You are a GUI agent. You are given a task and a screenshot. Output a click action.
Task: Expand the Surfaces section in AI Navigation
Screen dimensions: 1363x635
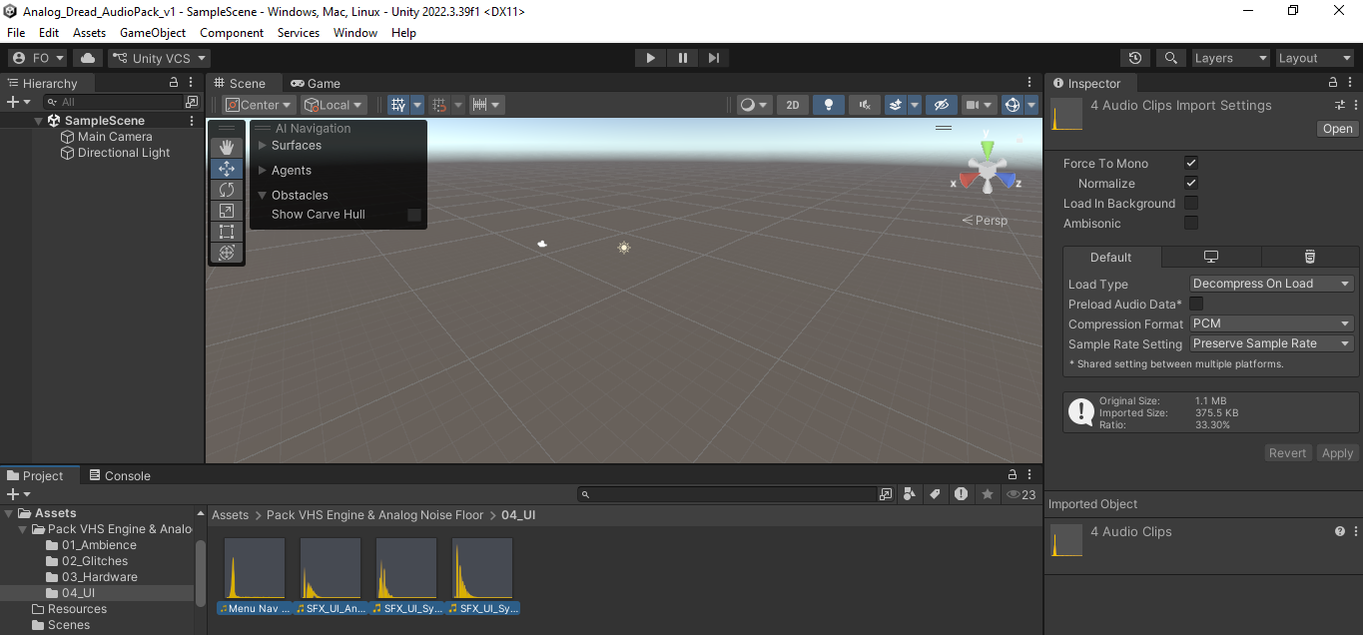point(263,145)
